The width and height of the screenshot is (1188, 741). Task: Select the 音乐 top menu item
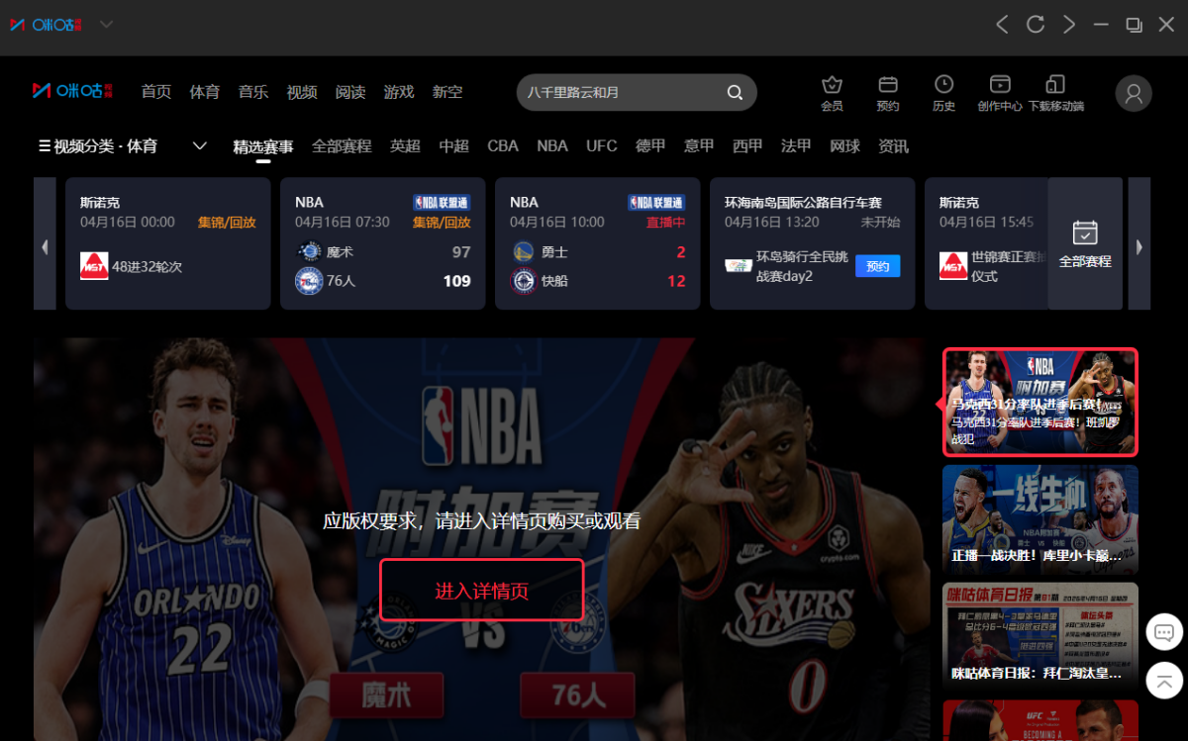[253, 92]
